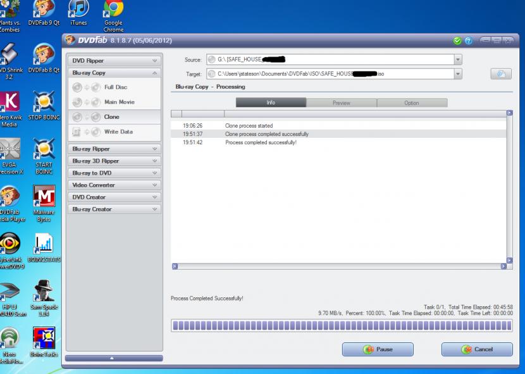Click the Cancel button
Viewport: 525px width, 374px height.
coord(477,349)
